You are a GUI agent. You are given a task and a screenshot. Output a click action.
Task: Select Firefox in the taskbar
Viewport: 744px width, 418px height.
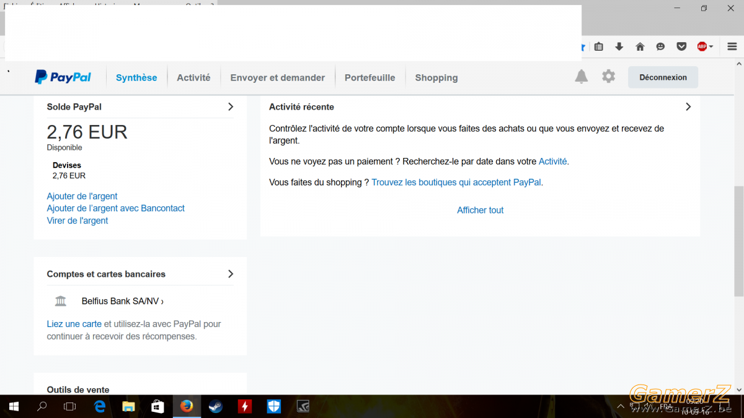click(187, 406)
